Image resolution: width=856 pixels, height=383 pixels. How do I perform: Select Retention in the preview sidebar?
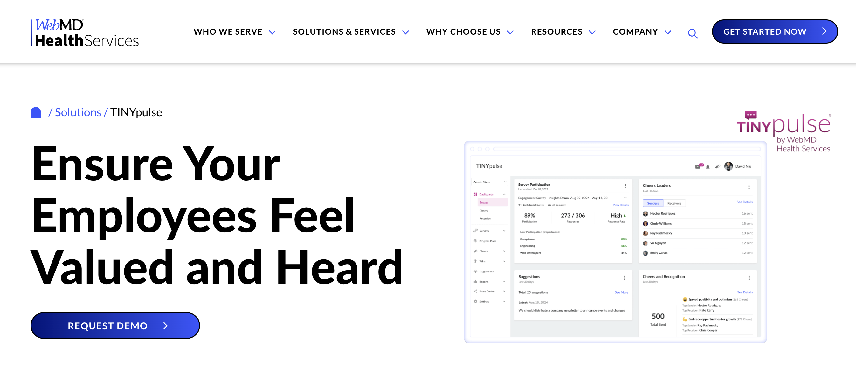(485, 218)
